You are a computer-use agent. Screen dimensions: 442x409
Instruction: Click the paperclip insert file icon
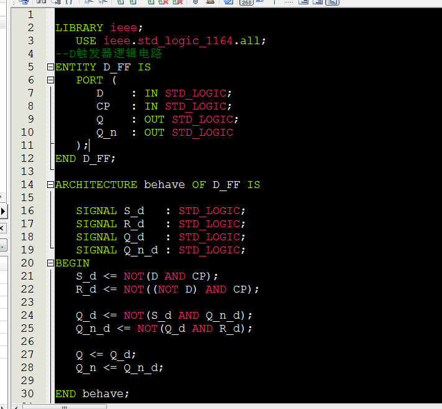click(195, 2)
